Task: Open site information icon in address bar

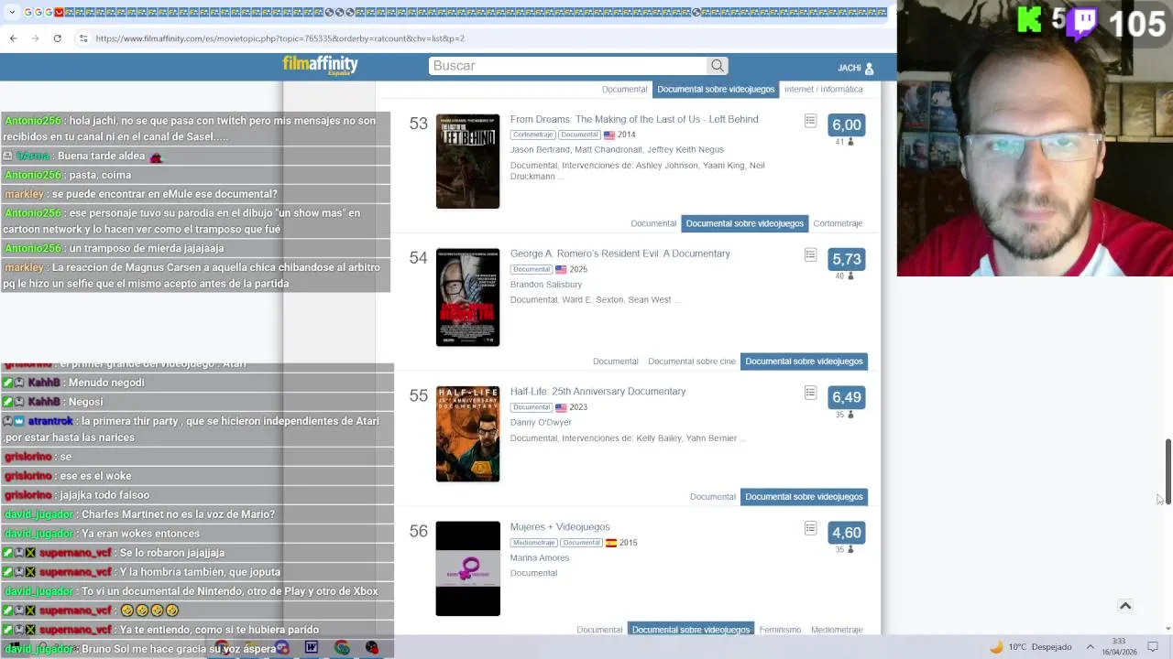Action: click(82, 38)
